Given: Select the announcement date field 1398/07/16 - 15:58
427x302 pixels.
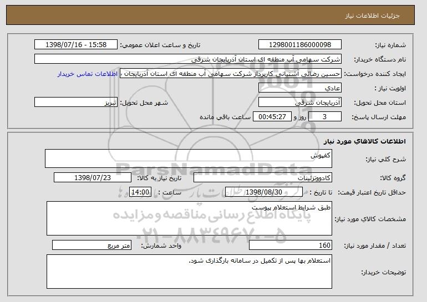Looking at the screenshot, I should 76,45.
